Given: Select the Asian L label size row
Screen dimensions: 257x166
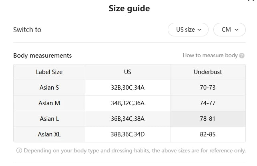Looking at the screenshot, I should (x=49, y=119).
